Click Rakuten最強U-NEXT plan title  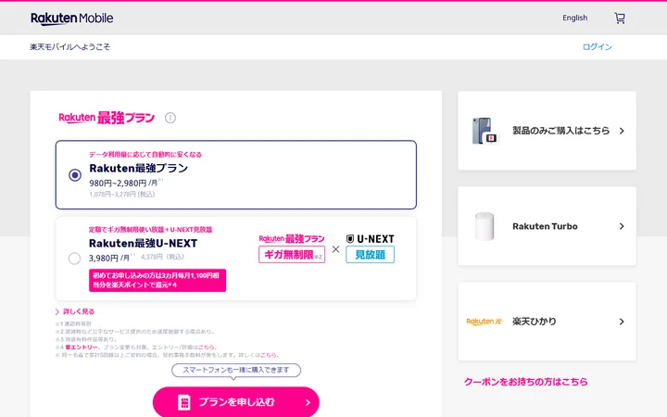tap(143, 244)
